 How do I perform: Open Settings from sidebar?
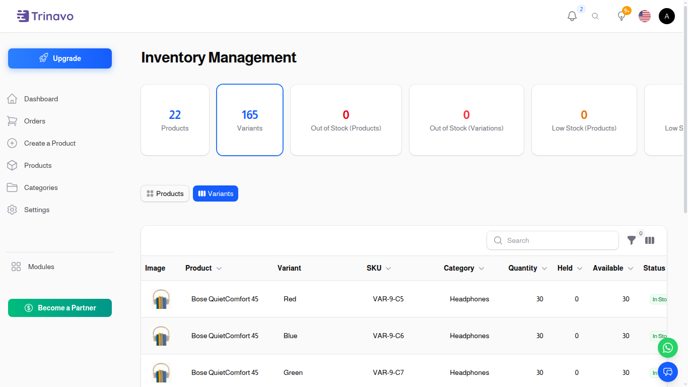point(37,210)
